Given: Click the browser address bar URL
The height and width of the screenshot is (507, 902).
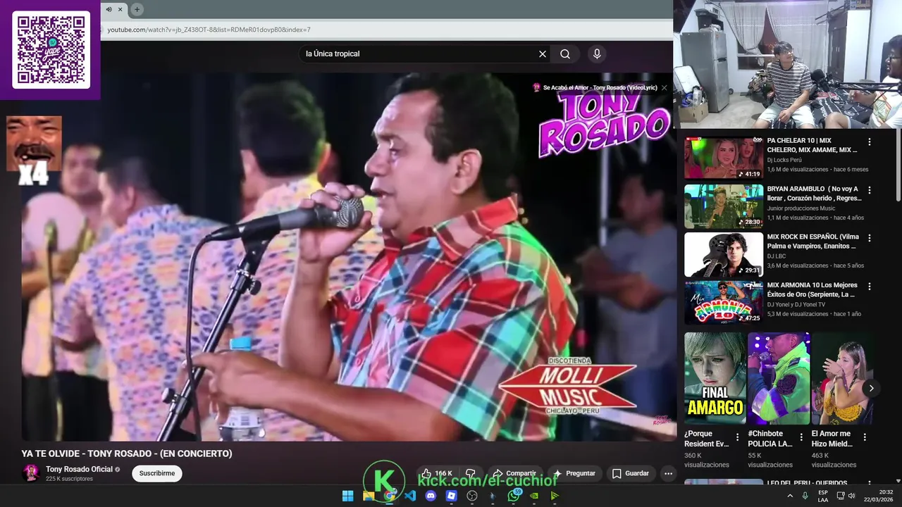Looking at the screenshot, I should tap(209, 30).
